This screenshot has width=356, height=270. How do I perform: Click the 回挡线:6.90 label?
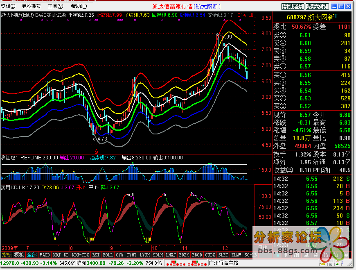tap(164, 15)
